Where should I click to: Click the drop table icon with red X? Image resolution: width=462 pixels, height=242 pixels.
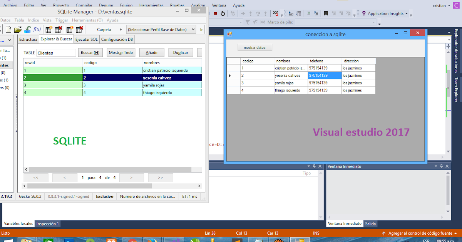[x=58, y=29]
